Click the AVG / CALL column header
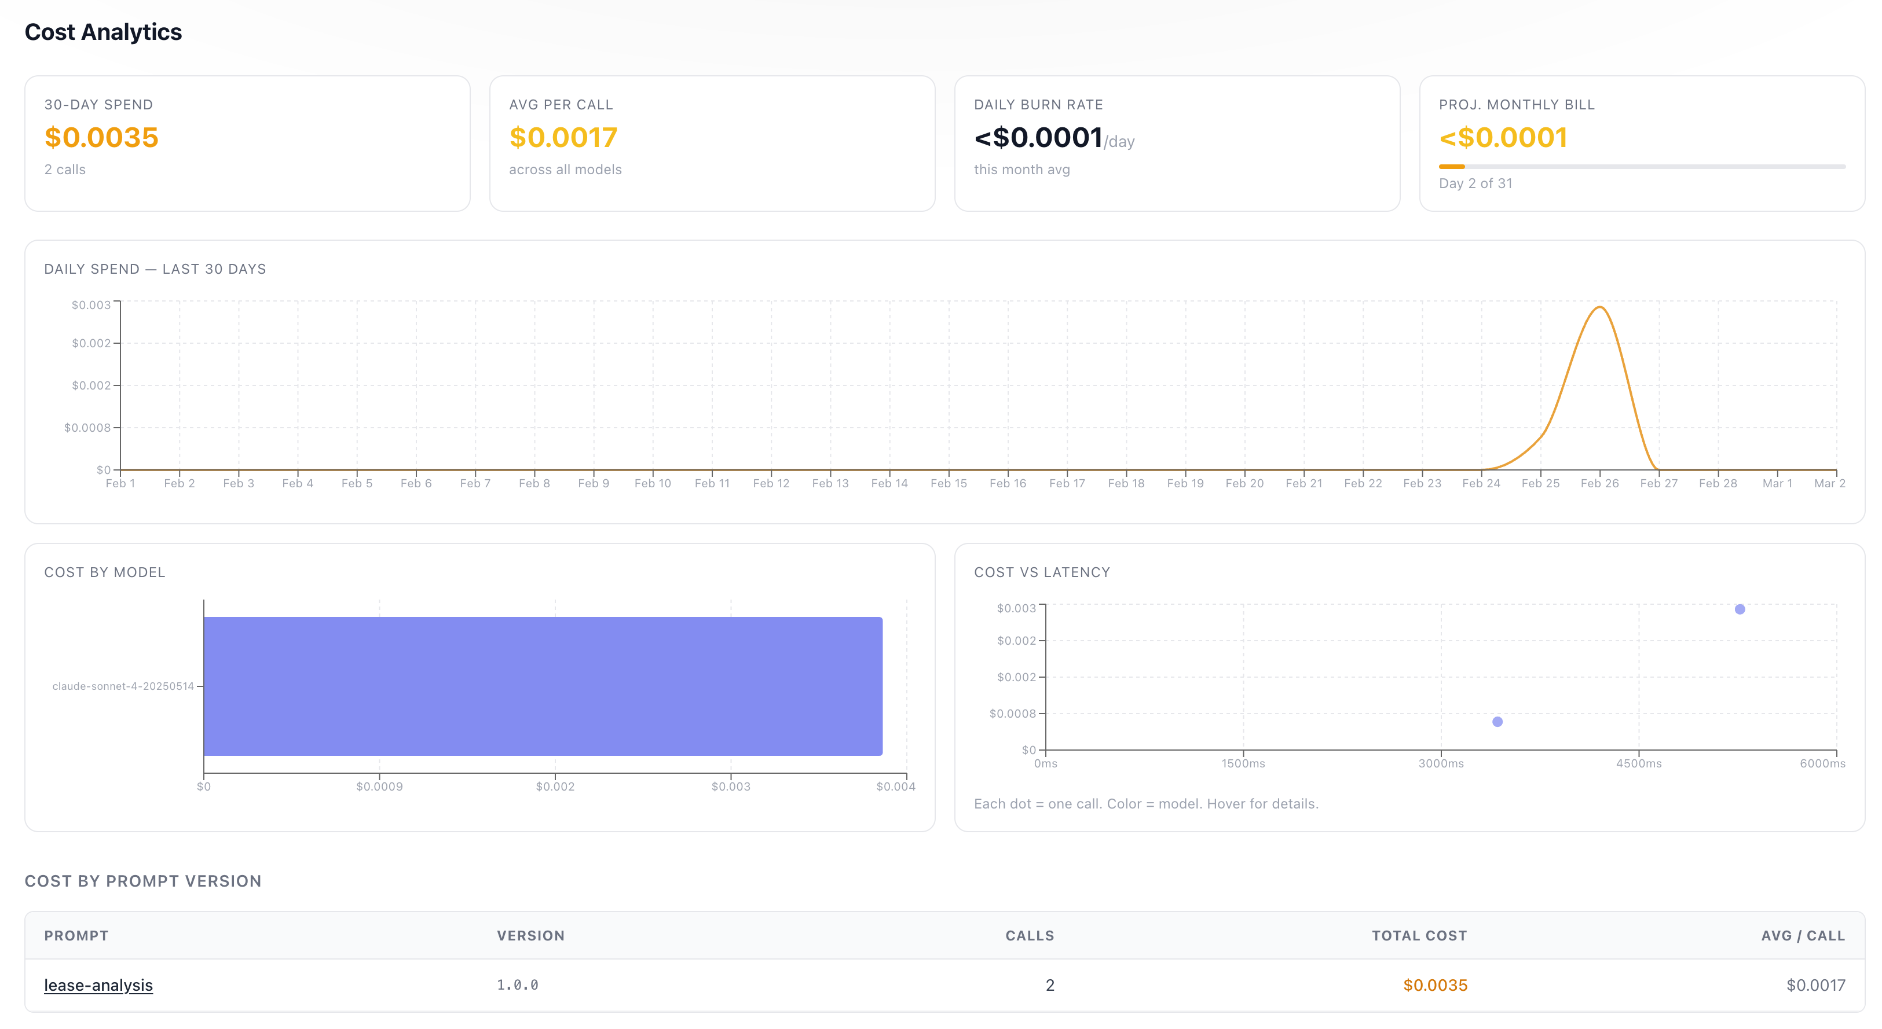This screenshot has height=1029, width=1882. click(x=1802, y=935)
